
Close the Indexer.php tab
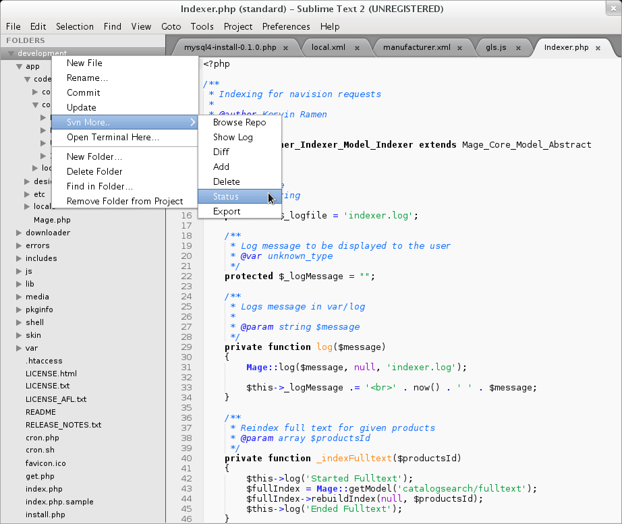click(598, 48)
